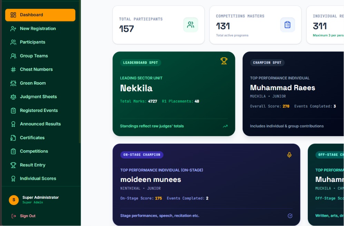
Task: Click 'Stage performances, speech, recitation etc.' text
Action: point(160,216)
